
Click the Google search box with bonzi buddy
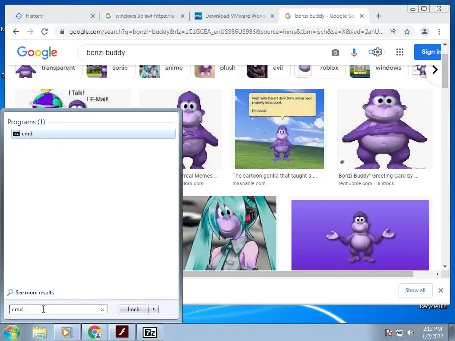coord(203,52)
